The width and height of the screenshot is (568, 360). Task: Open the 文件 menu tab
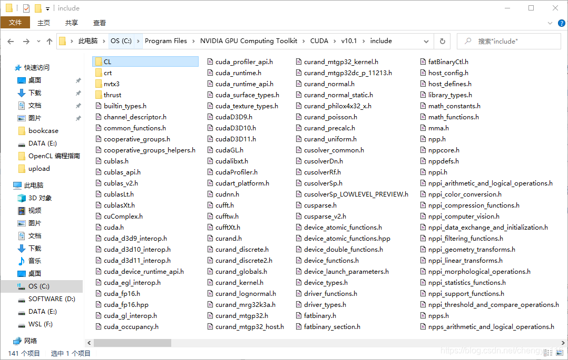pos(15,23)
